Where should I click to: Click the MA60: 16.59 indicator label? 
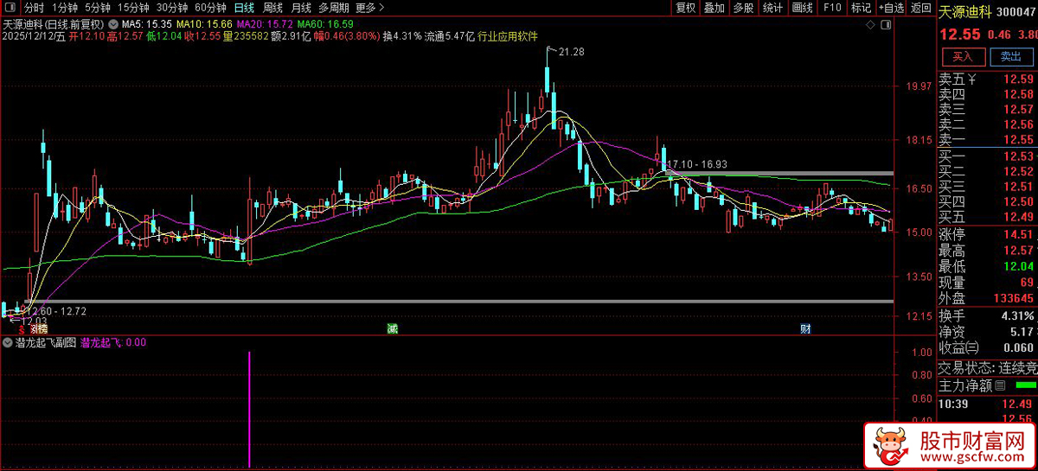pos(325,24)
